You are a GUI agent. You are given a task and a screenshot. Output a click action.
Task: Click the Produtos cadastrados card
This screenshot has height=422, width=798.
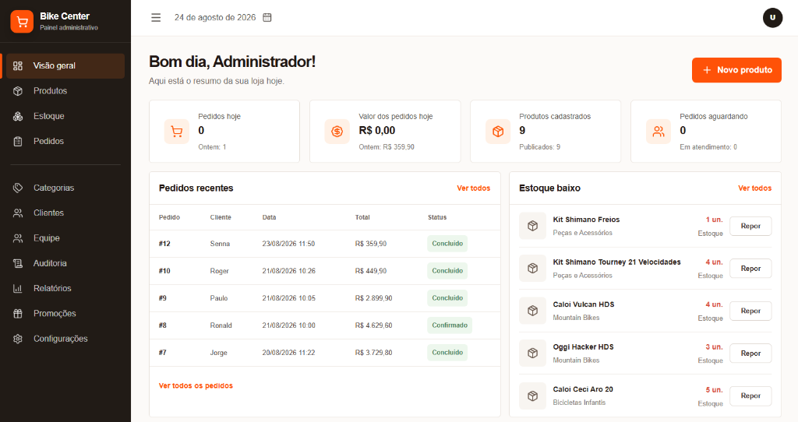tap(545, 131)
